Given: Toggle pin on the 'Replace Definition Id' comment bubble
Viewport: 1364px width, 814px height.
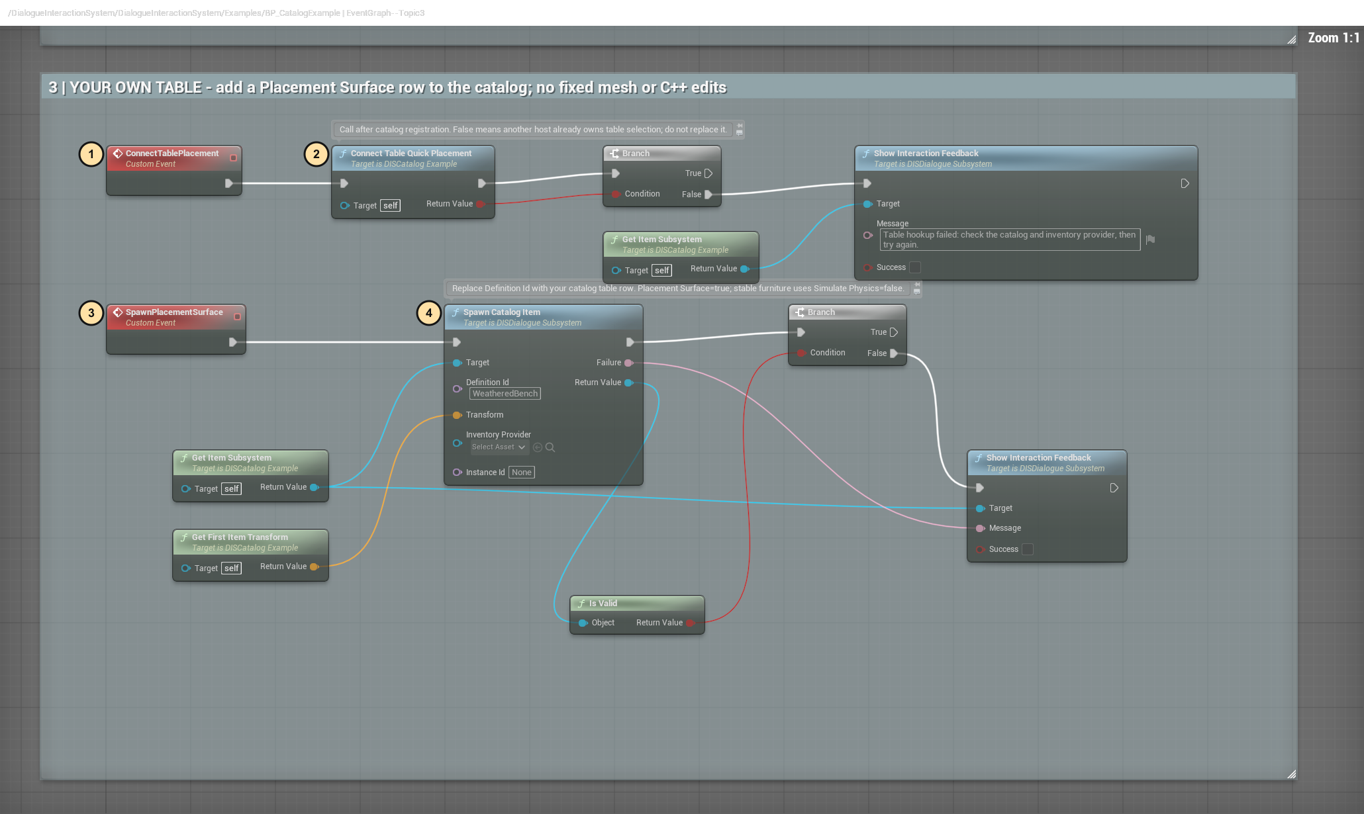Looking at the screenshot, I should click(917, 285).
